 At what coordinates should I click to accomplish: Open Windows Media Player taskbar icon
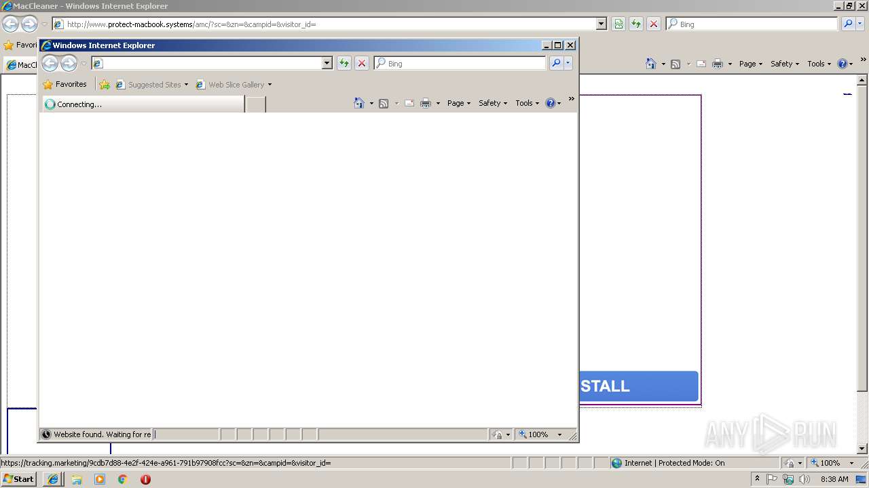[100, 479]
